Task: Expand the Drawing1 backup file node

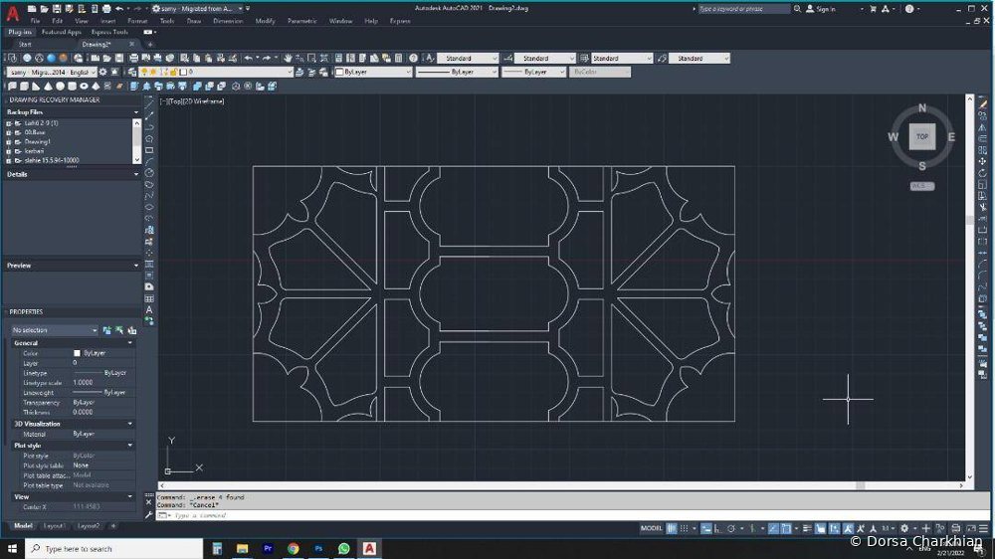Action: 9,141
